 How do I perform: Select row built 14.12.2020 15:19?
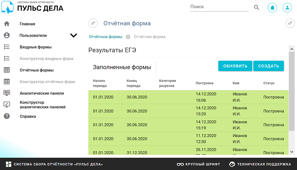pyautogui.click(x=189, y=125)
